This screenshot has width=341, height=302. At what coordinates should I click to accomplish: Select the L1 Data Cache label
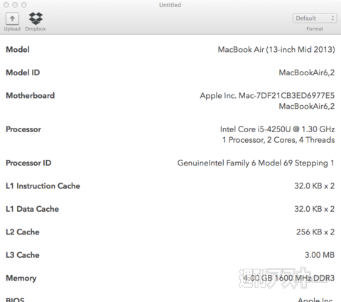coord(32,209)
